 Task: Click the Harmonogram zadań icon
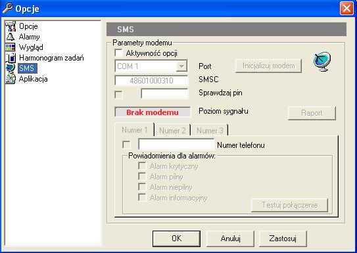pos(11,58)
